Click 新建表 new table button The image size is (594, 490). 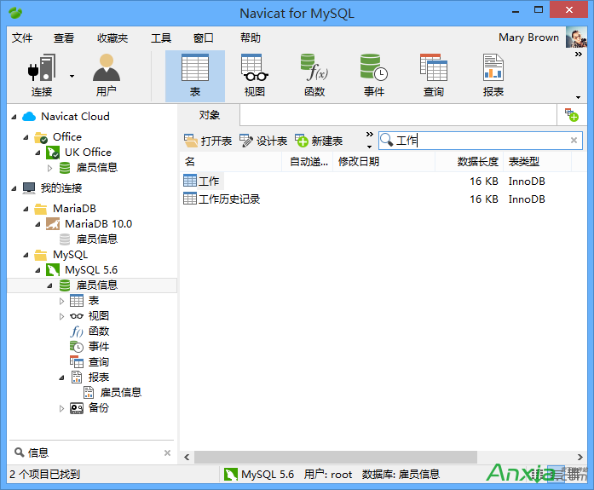click(319, 141)
